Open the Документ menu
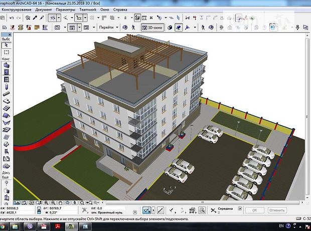Image resolution: width=311 pixels, height=231 pixels. pyautogui.click(x=44, y=10)
